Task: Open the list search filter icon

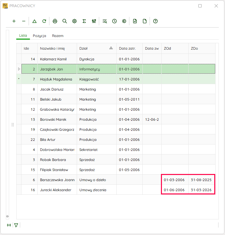Action: click(x=105, y=21)
